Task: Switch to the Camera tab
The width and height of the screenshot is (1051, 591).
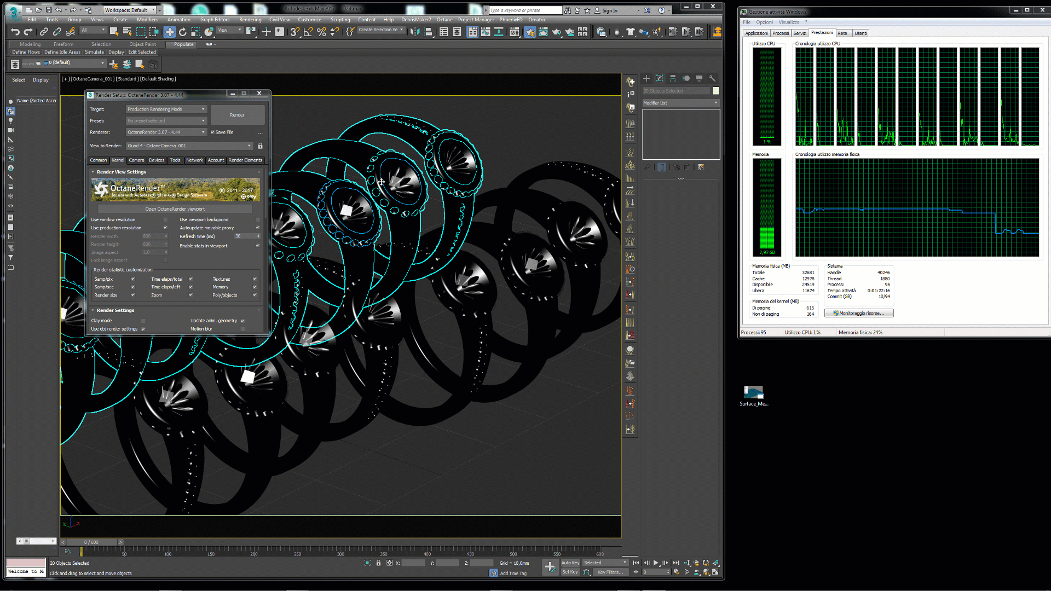Action: click(136, 160)
